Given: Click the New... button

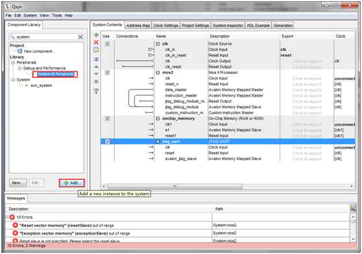Looking at the screenshot, I should coord(18,183).
